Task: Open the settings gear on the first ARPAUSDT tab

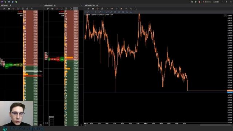Action: pyautogui.click(x=11, y=5)
